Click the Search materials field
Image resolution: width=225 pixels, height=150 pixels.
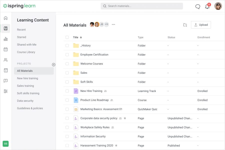click(142, 6)
